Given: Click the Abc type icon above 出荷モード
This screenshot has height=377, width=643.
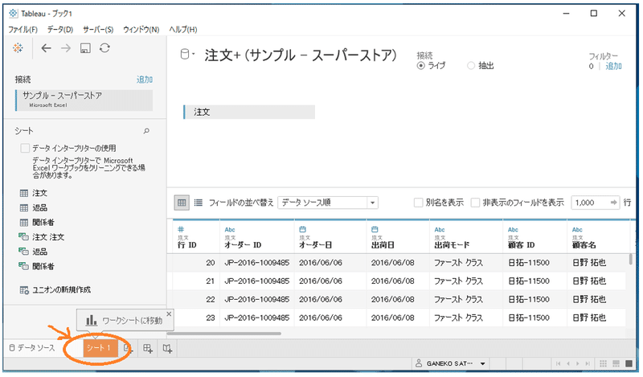Looking at the screenshot, I should [440, 230].
